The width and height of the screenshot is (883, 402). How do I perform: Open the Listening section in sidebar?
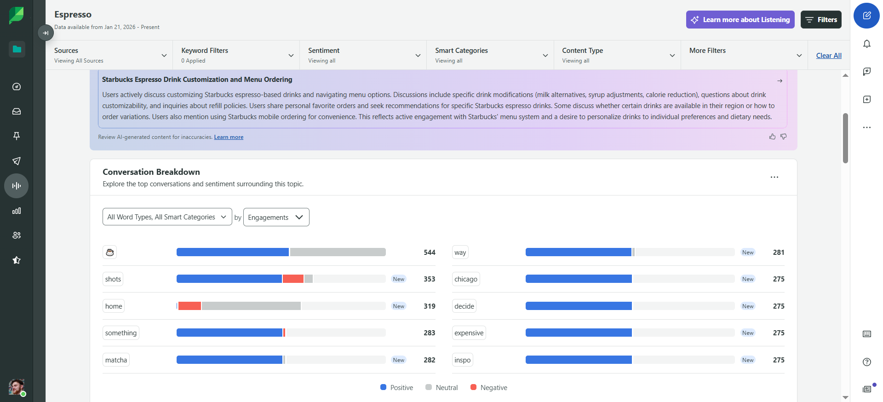pyautogui.click(x=17, y=186)
